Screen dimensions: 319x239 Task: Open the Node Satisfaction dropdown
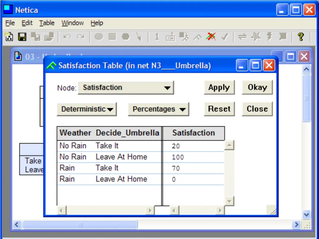coord(126,87)
